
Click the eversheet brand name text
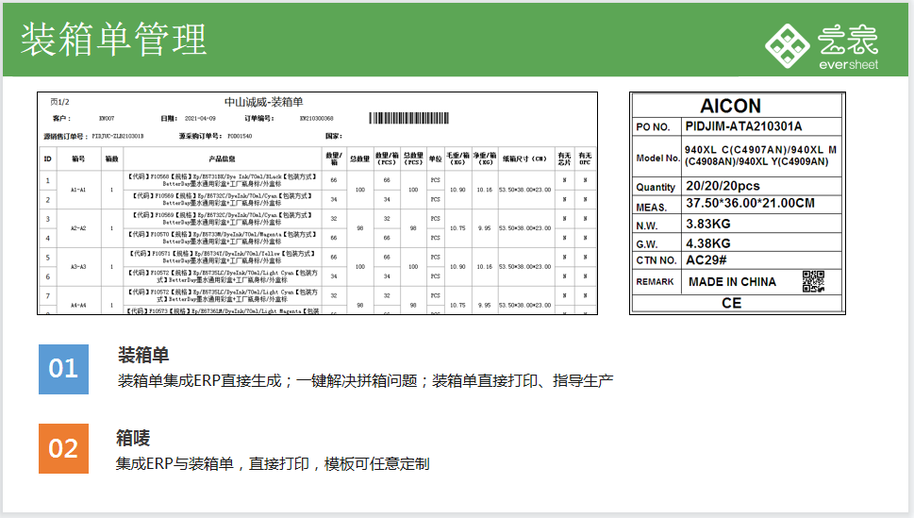pos(848,64)
